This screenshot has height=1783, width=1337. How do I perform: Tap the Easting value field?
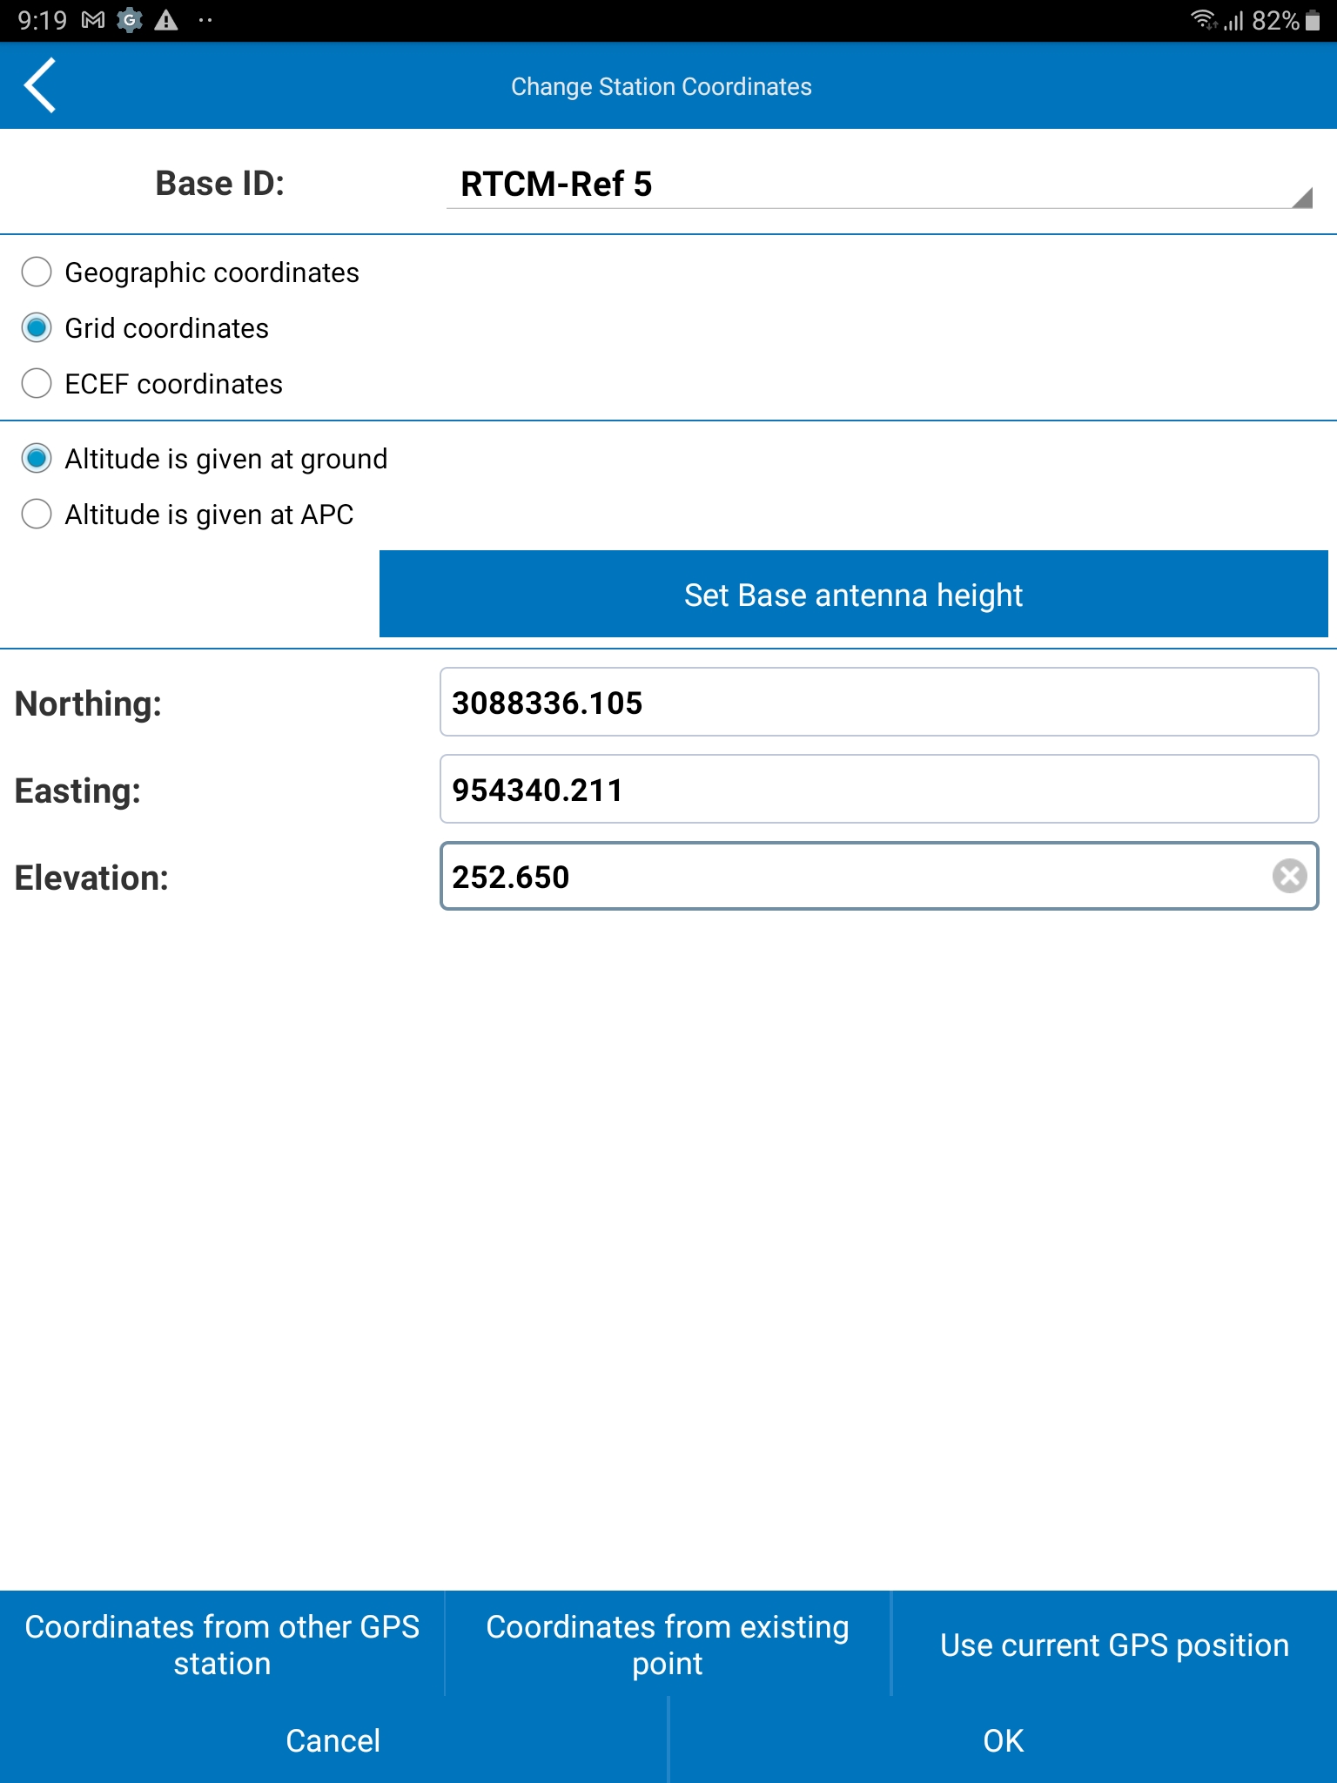pos(878,790)
